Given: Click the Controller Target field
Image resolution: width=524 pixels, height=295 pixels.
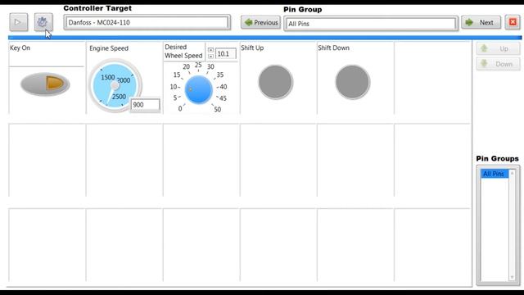Looking at the screenshot, I should click(x=147, y=22).
